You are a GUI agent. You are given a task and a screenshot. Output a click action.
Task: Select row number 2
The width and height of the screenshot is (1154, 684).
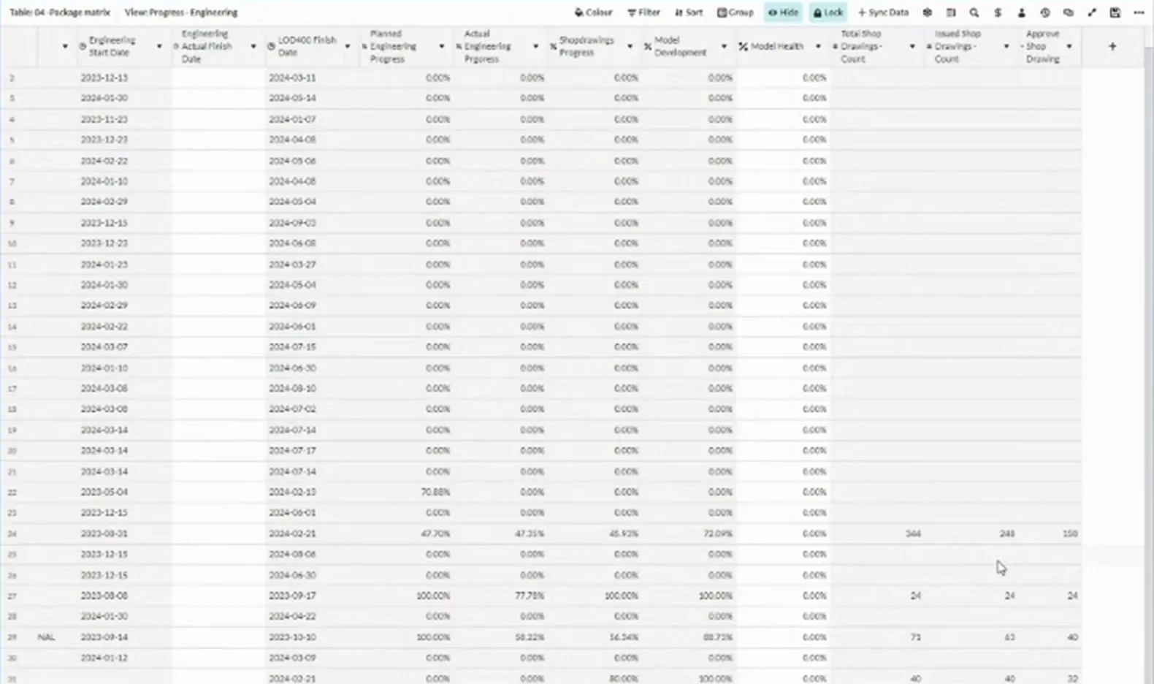pos(12,77)
